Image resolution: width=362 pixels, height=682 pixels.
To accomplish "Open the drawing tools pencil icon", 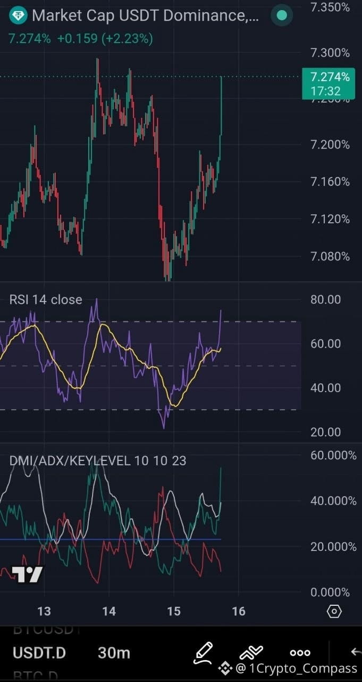I will (x=203, y=653).
